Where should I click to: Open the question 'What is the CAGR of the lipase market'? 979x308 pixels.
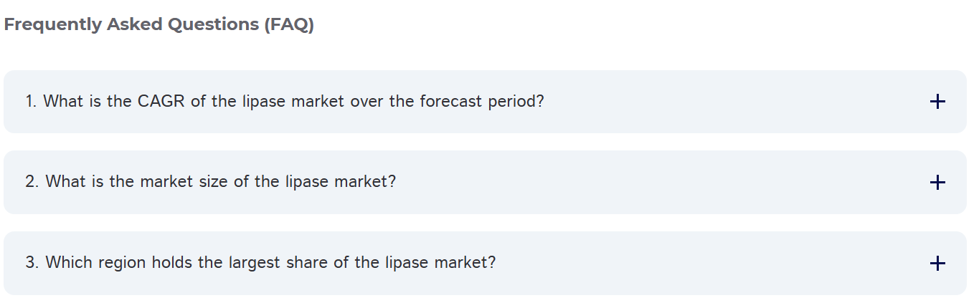[284, 102]
